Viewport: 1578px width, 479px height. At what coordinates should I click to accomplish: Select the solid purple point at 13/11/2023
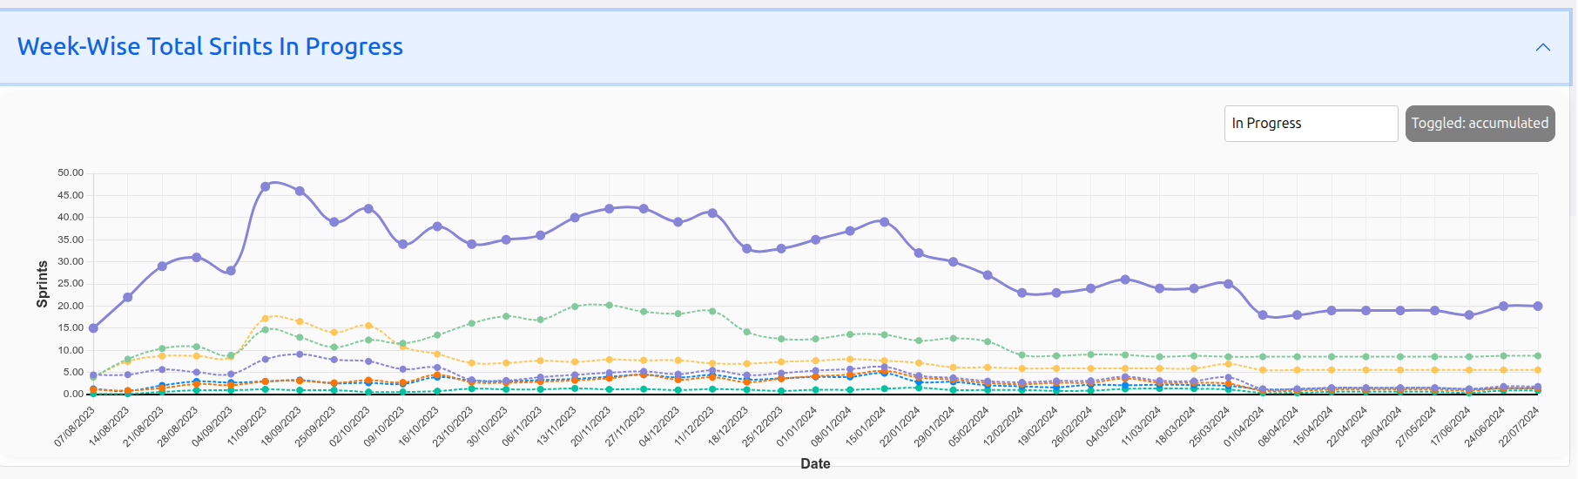click(x=575, y=218)
